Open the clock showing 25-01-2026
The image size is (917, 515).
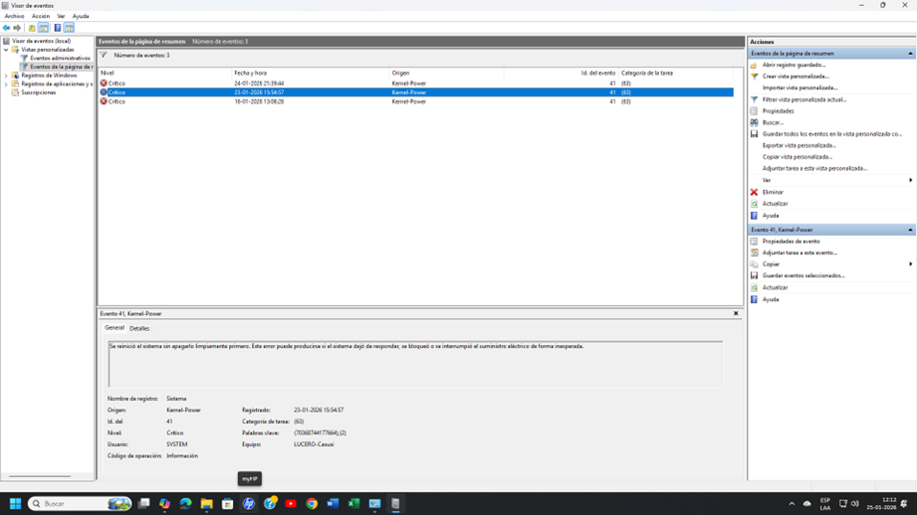881,503
